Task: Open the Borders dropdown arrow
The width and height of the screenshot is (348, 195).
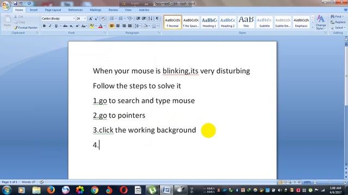Action: (x=158, y=26)
